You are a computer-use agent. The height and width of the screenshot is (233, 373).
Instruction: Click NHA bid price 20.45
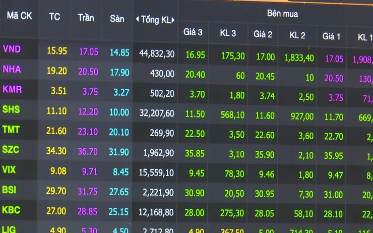tap(265, 76)
